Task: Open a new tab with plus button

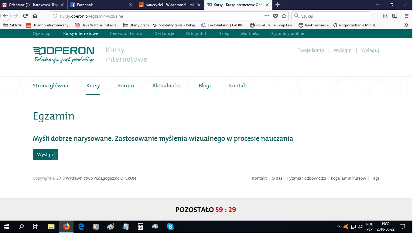Action: [x=277, y=5]
